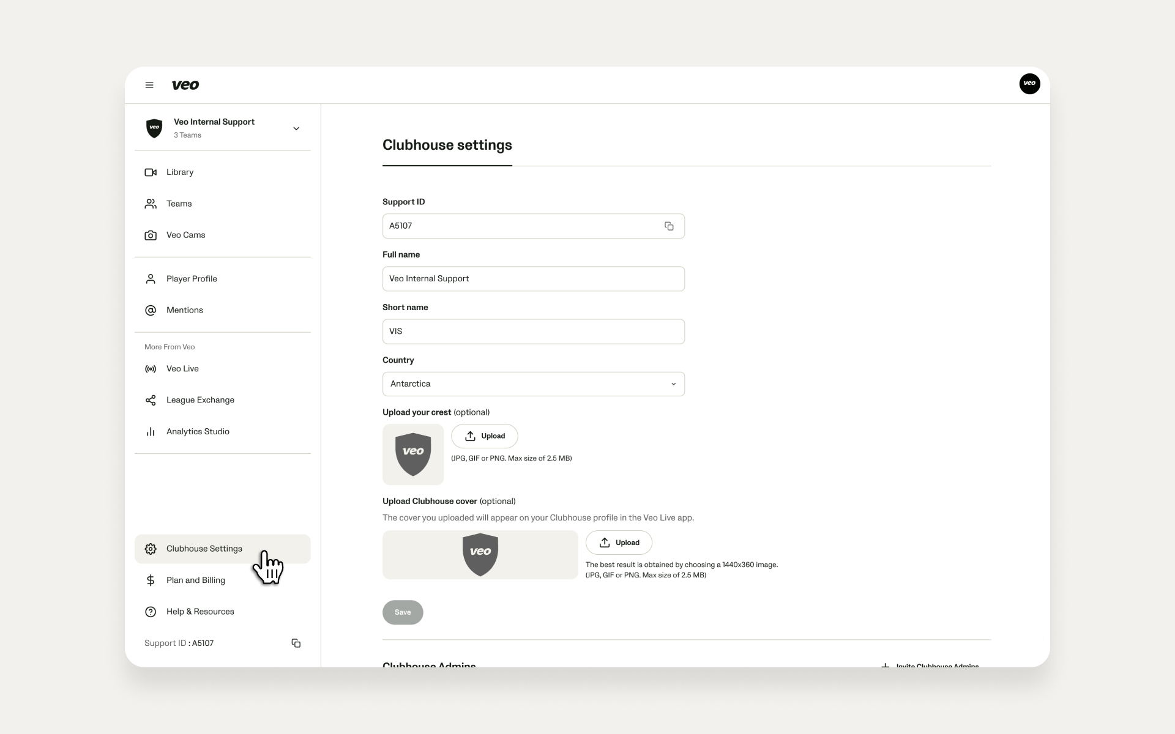Image resolution: width=1175 pixels, height=734 pixels.
Task: Open Plan and Billing
Action: coord(223,580)
